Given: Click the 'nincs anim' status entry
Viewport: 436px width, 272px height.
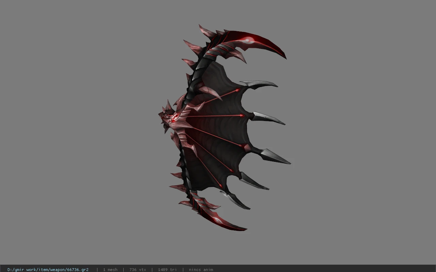Looking at the screenshot, I should tap(201, 270).
